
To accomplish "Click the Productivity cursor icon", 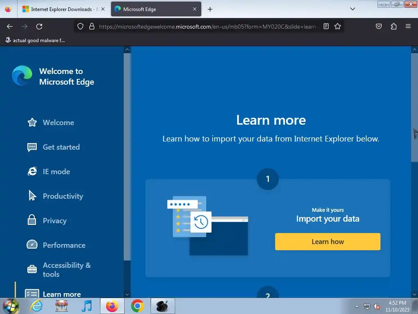I will tap(32, 195).
